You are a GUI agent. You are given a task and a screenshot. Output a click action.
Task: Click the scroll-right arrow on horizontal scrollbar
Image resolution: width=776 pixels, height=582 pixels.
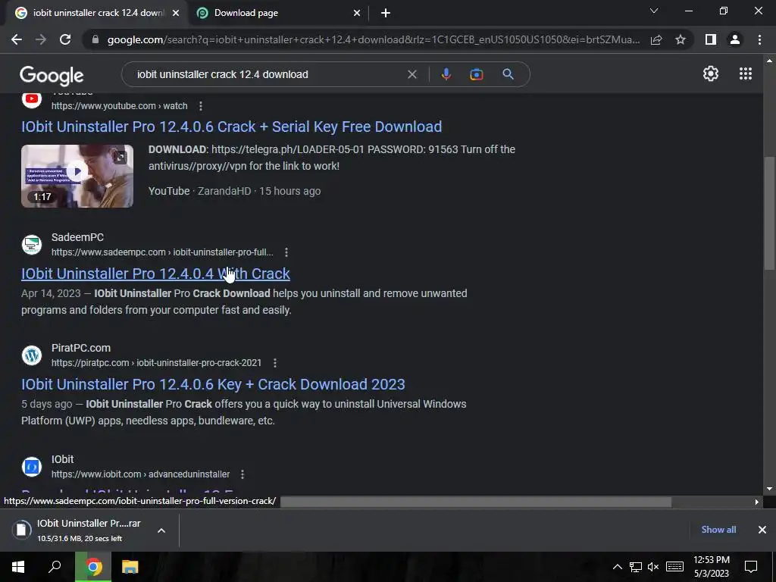coord(757,502)
